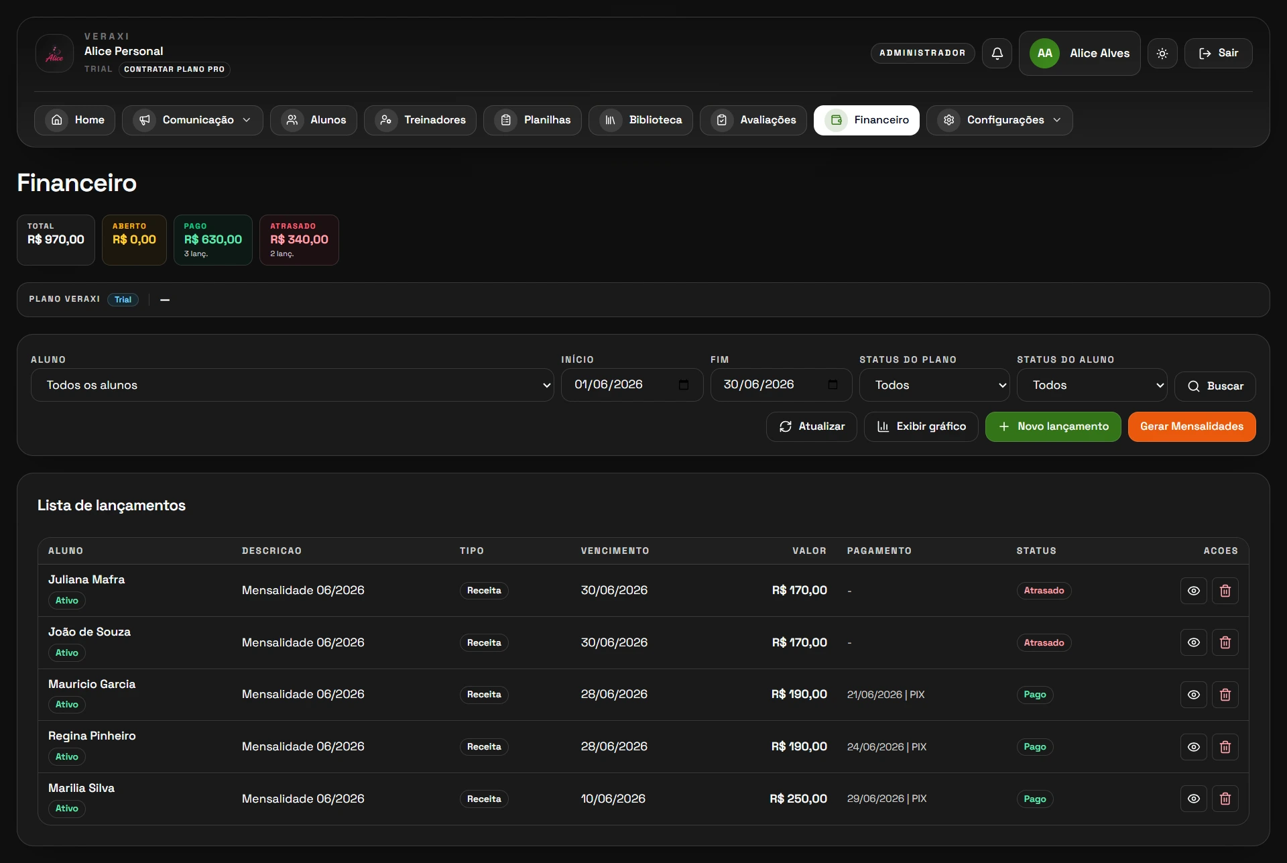Image resolution: width=1287 pixels, height=863 pixels.
Task: Click the Início date field 01/06/2026
Action: pyautogui.click(x=632, y=385)
